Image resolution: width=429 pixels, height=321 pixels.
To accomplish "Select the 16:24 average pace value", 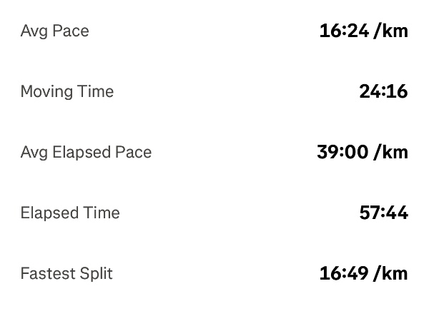I will 342,31.
